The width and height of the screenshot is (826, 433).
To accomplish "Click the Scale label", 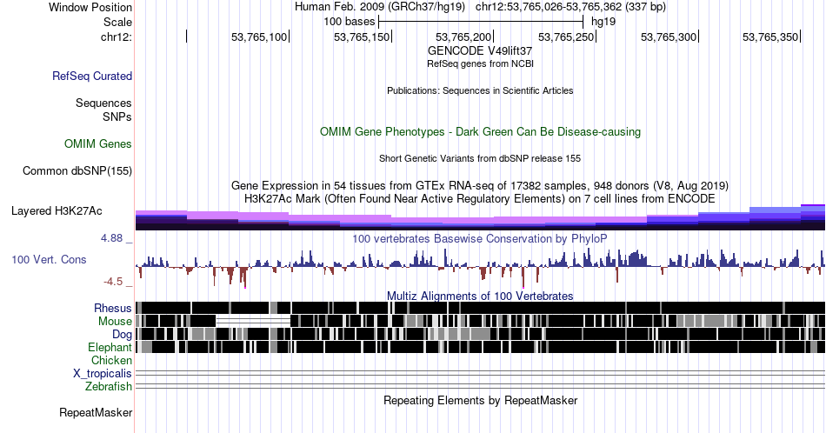I will (117, 22).
